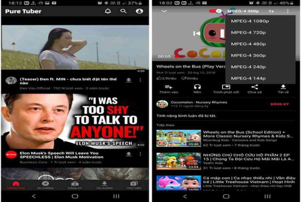Switch to Xu hướng trending tab
The width and height of the screenshot is (301, 202).
pos(46,185)
